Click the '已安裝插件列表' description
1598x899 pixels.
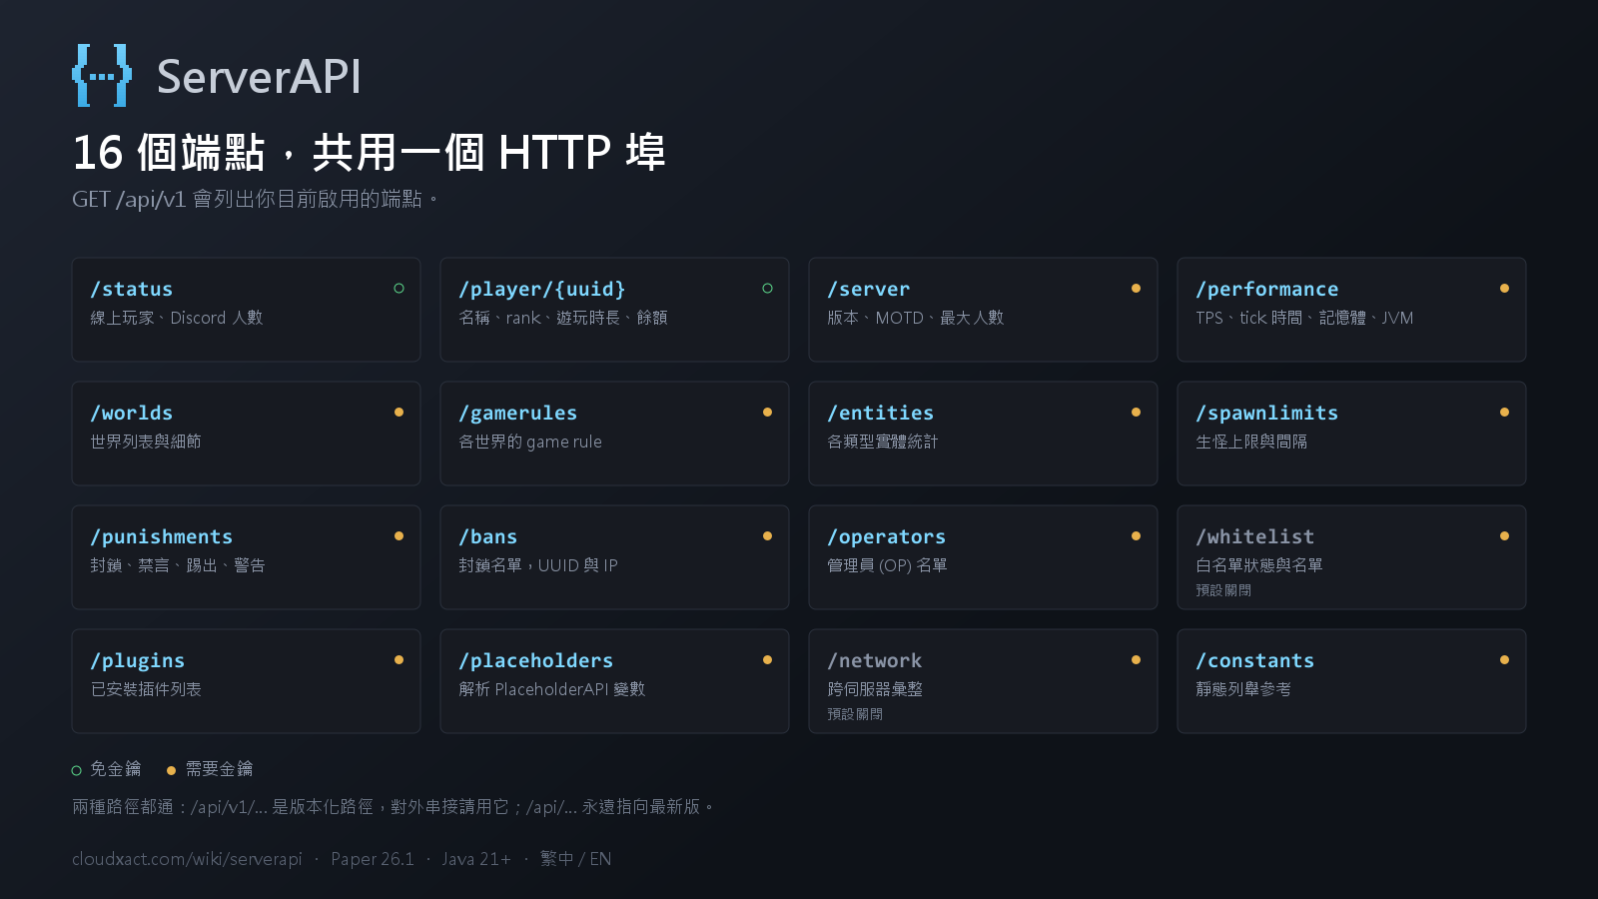(146, 689)
